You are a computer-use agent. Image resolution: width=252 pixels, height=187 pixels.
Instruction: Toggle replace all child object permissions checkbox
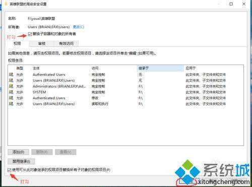10,170
